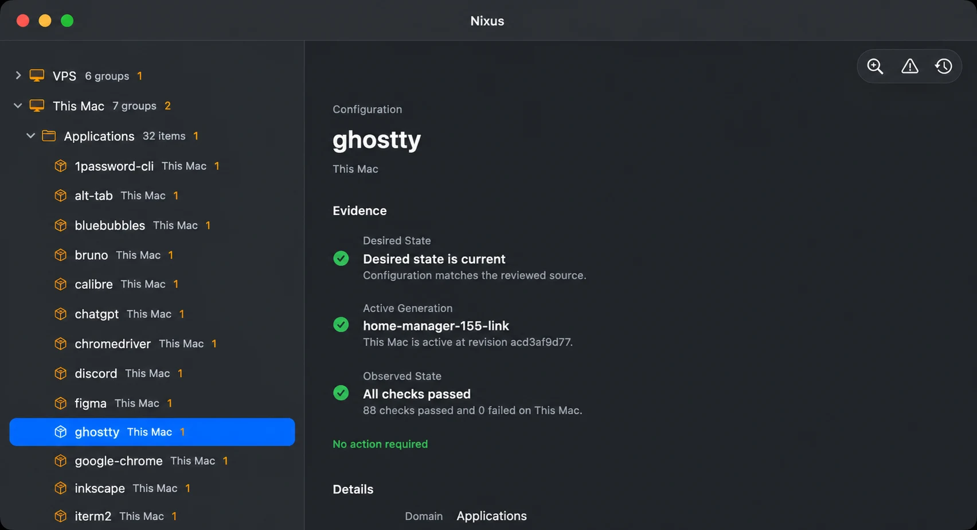Click the figma package icon
Image resolution: width=977 pixels, height=530 pixels.
60,403
